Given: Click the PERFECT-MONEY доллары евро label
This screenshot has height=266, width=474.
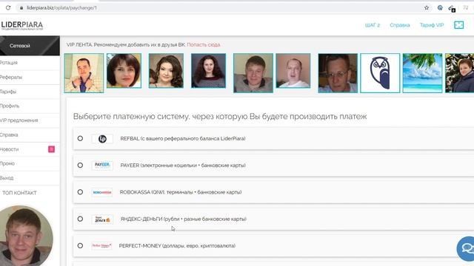Looking at the screenshot, I should pyautogui.click(x=177, y=246).
